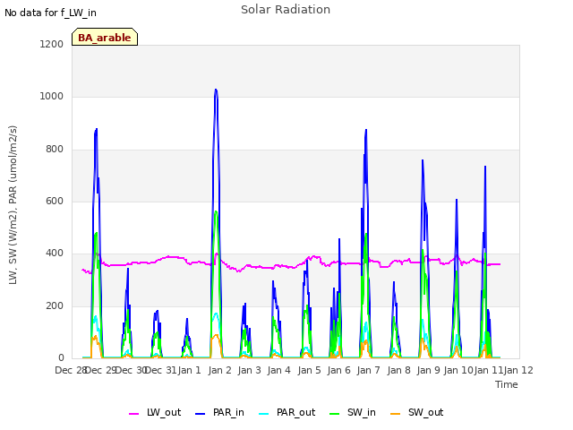The image size is (573, 430).
Task: Click the BA_arable annotation box
Action: [105, 37]
